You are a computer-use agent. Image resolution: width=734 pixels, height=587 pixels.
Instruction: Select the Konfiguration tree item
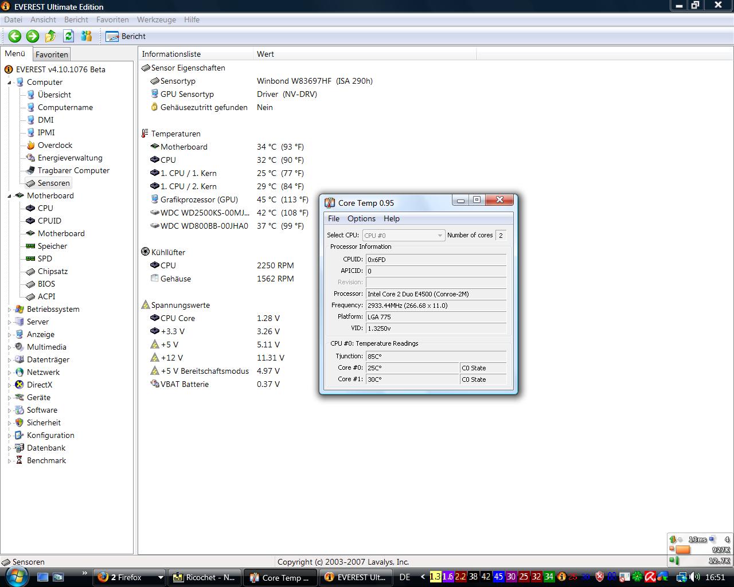point(50,435)
